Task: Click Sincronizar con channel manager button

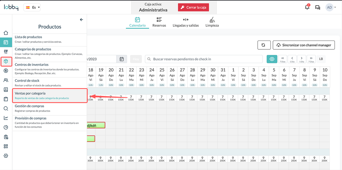Action: pos(304,45)
